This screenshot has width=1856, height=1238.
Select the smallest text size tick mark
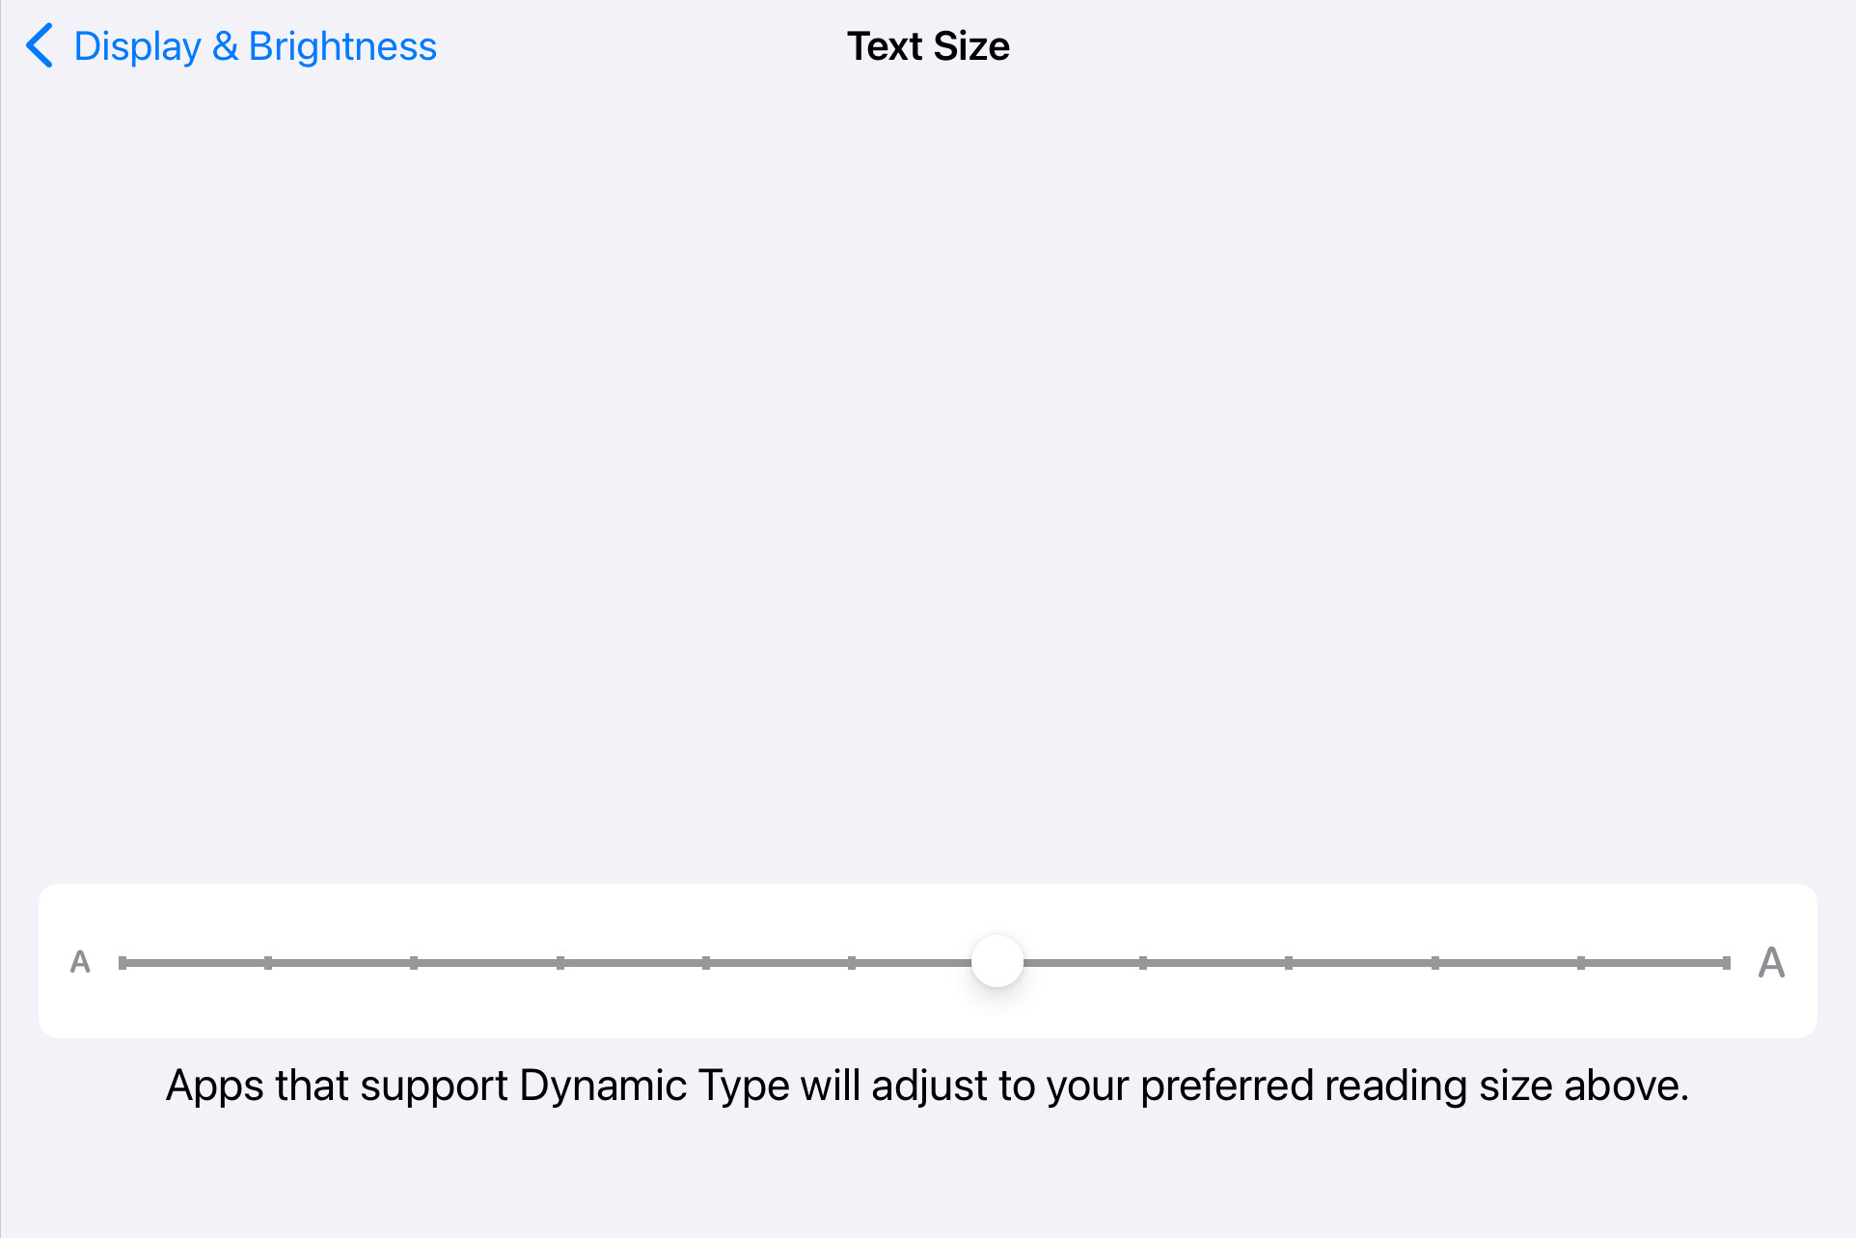[123, 963]
